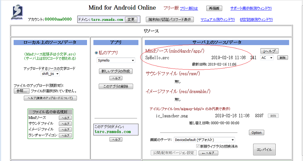Click the ←ヘルプ button near version setting
Screen dimensions: 303x161
[208, 153]
